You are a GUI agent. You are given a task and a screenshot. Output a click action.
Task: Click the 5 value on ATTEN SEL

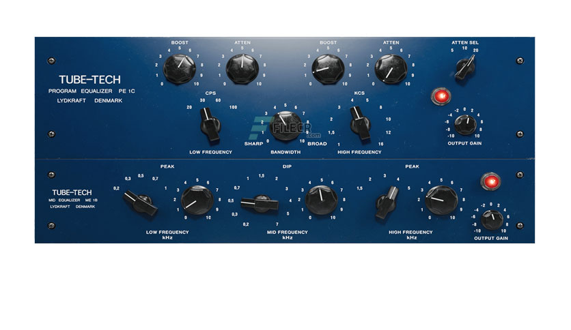pos(452,50)
